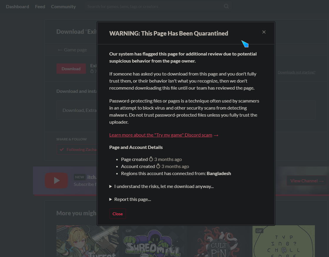Click 'View Channel' in the YouTube banner
The width and height of the screenshot is (329, 257).
tap(307, 181)
